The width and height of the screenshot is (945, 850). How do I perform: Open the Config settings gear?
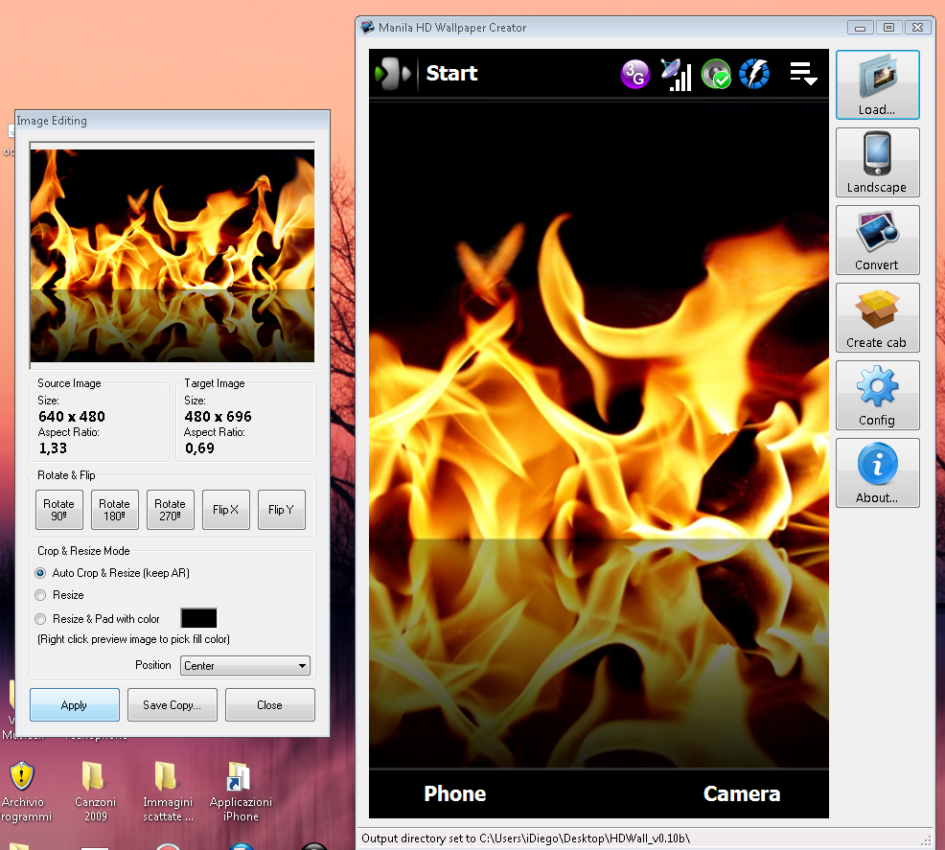[x=877, y=395]
